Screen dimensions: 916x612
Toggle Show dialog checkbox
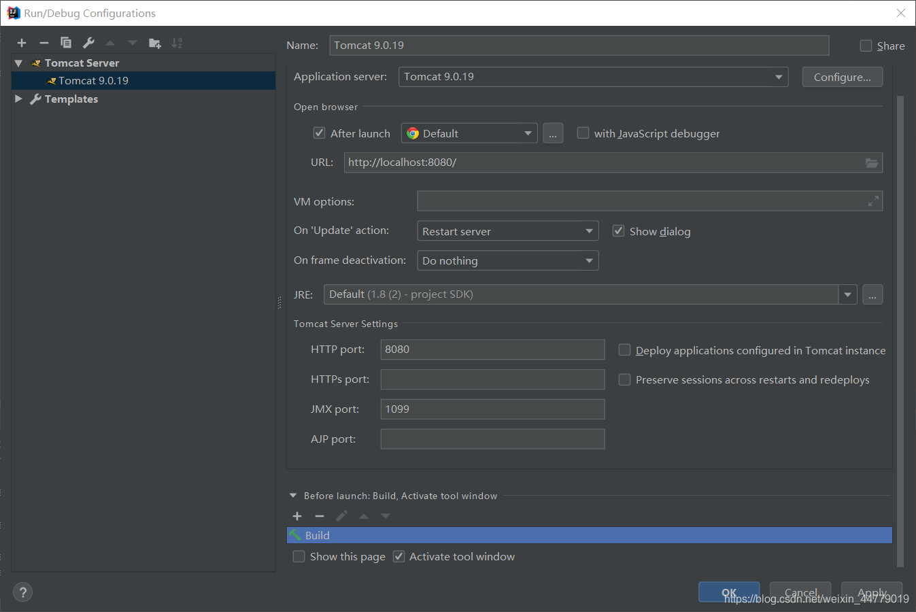618,231
